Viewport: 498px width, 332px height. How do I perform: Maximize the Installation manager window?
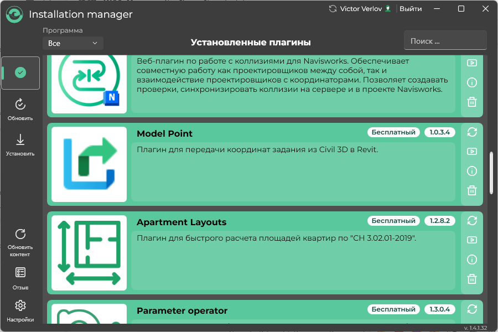point(461,9)
